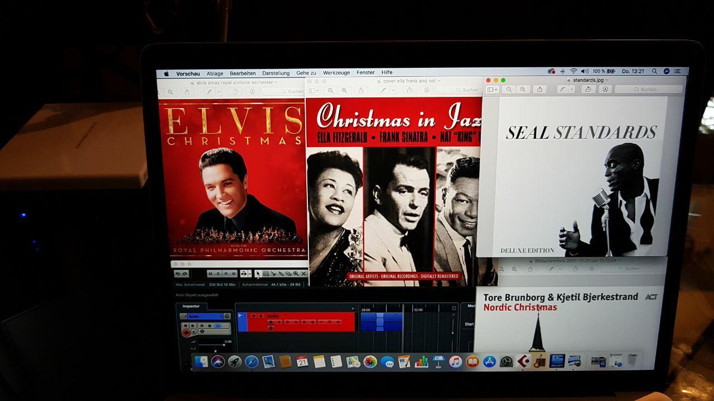Open the Gehe zu menu
This screenshot has height=401, width=714.
coord(306,73)
